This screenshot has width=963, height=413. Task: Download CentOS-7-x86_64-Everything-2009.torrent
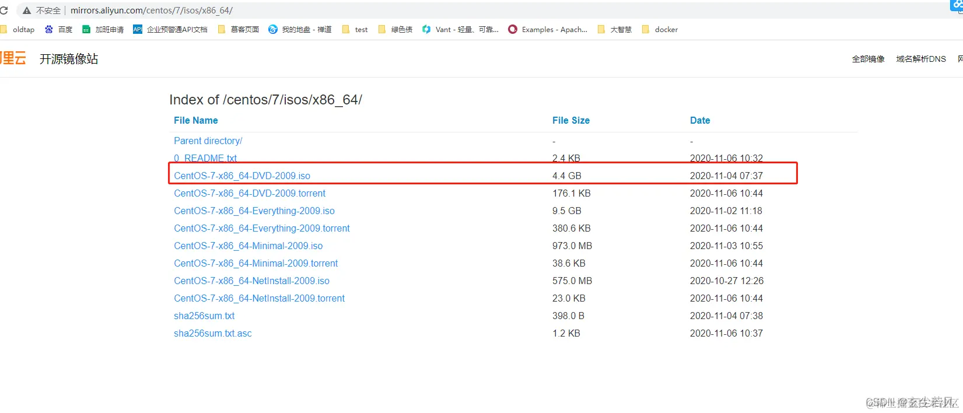tap(262, 228)
